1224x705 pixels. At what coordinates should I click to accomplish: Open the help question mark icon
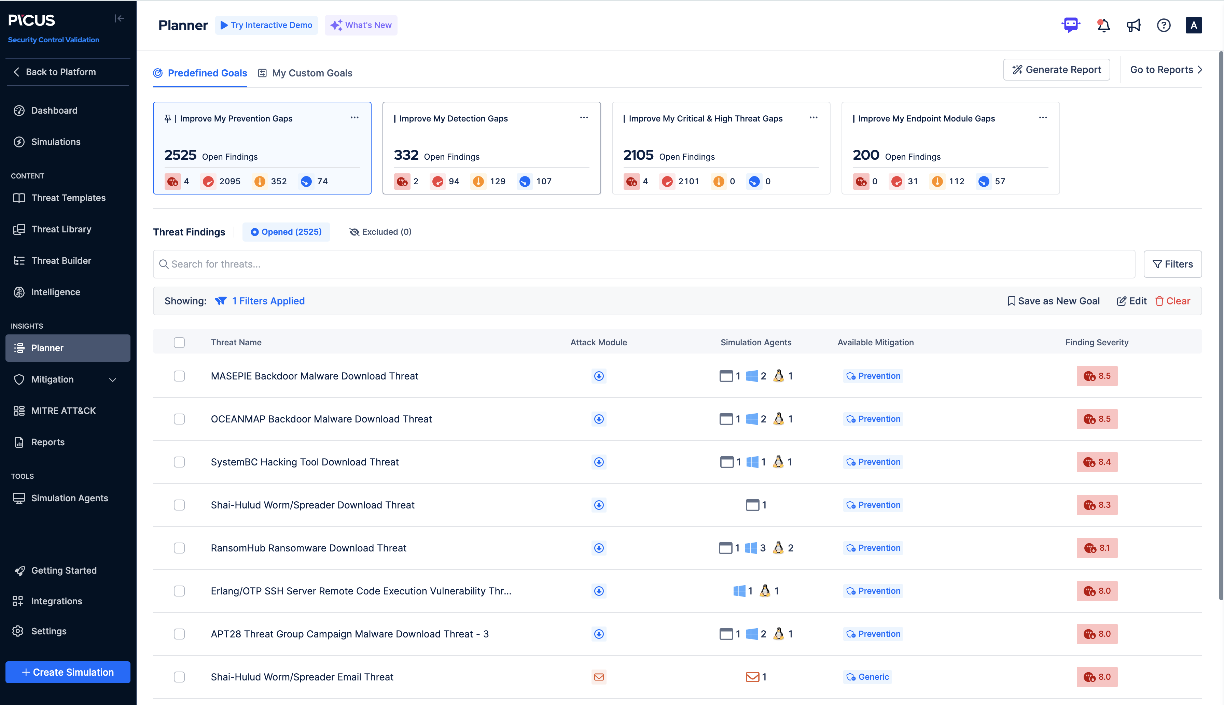tap(1164, 25)
